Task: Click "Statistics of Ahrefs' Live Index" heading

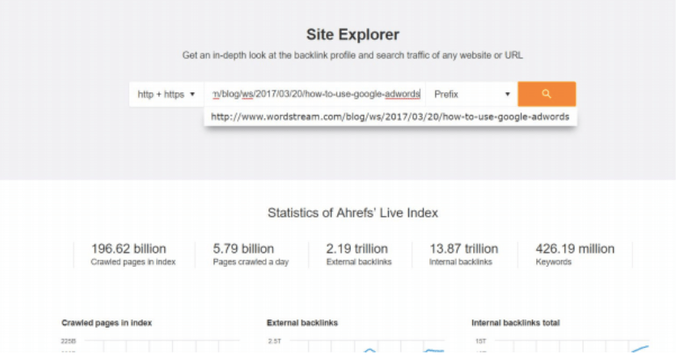Action: tap(353, 213)
